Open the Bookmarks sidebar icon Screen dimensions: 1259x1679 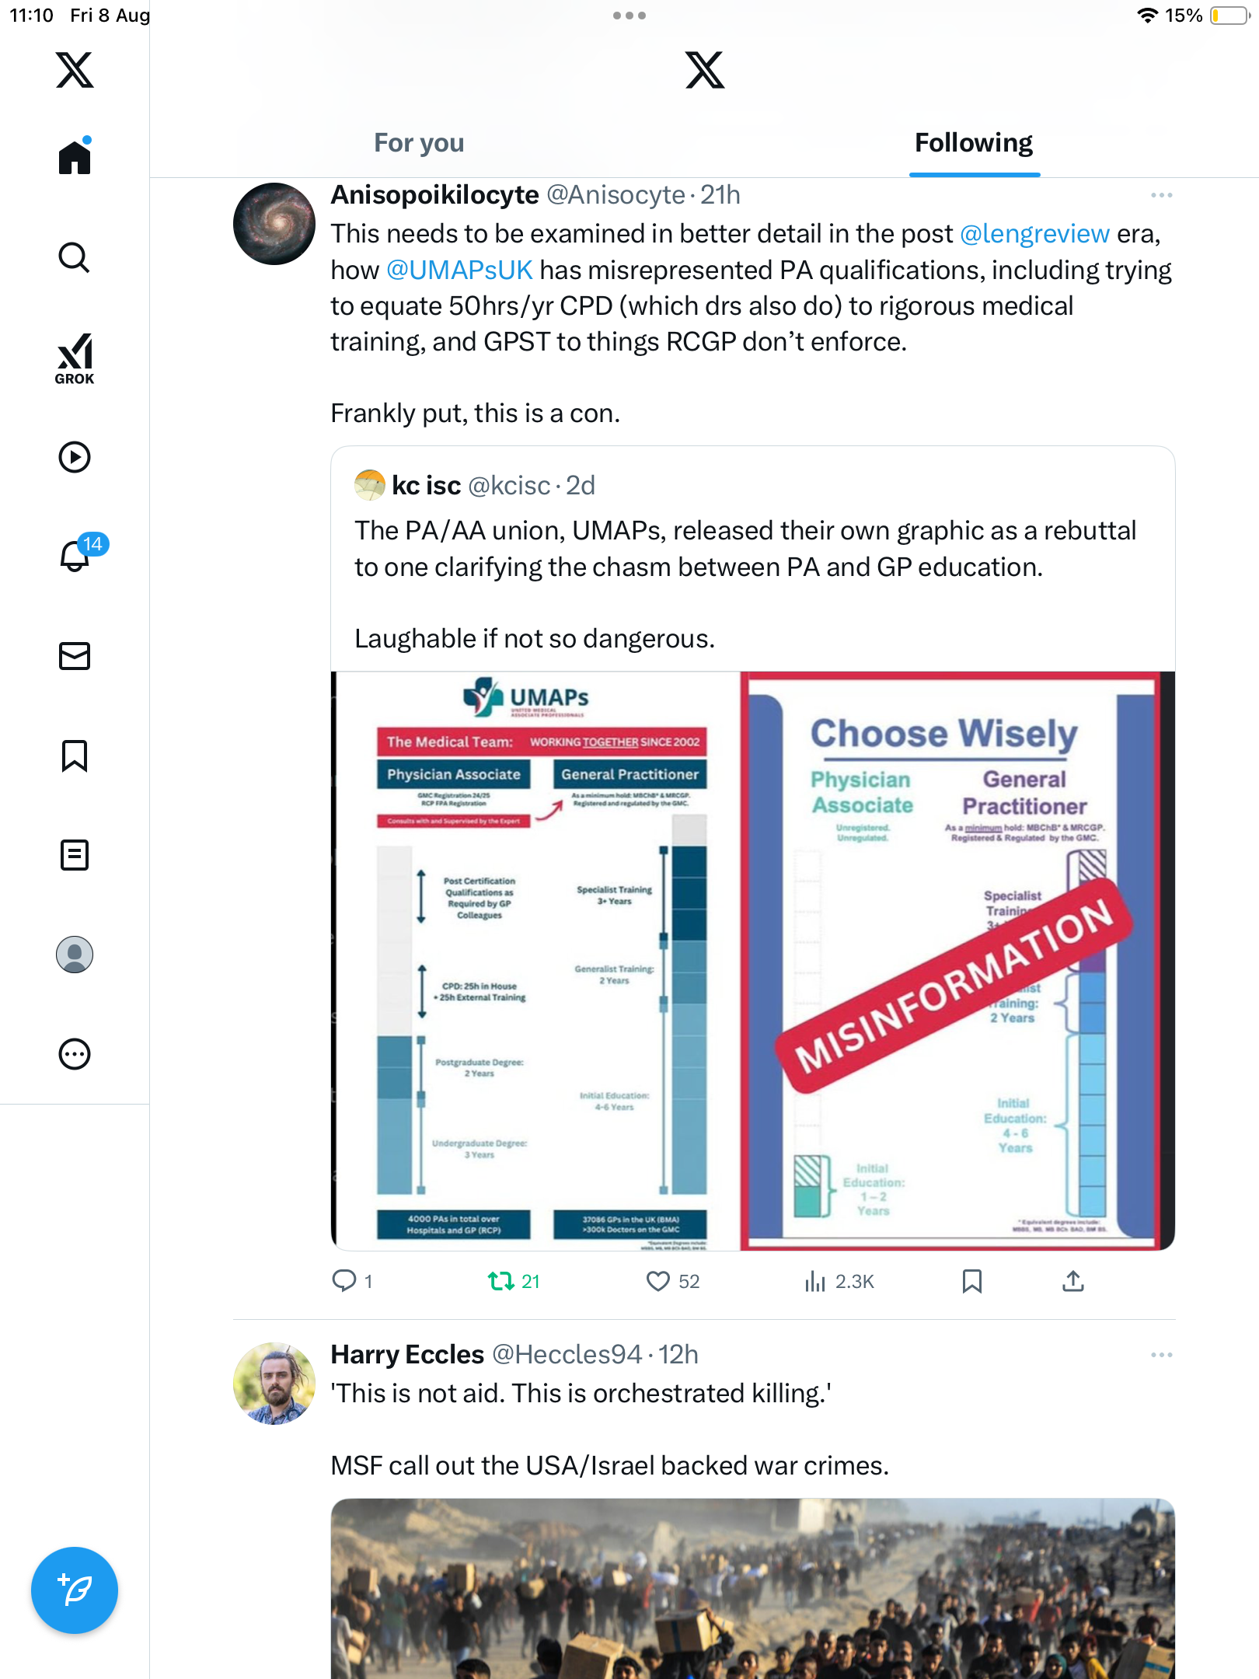click(75, 756)
